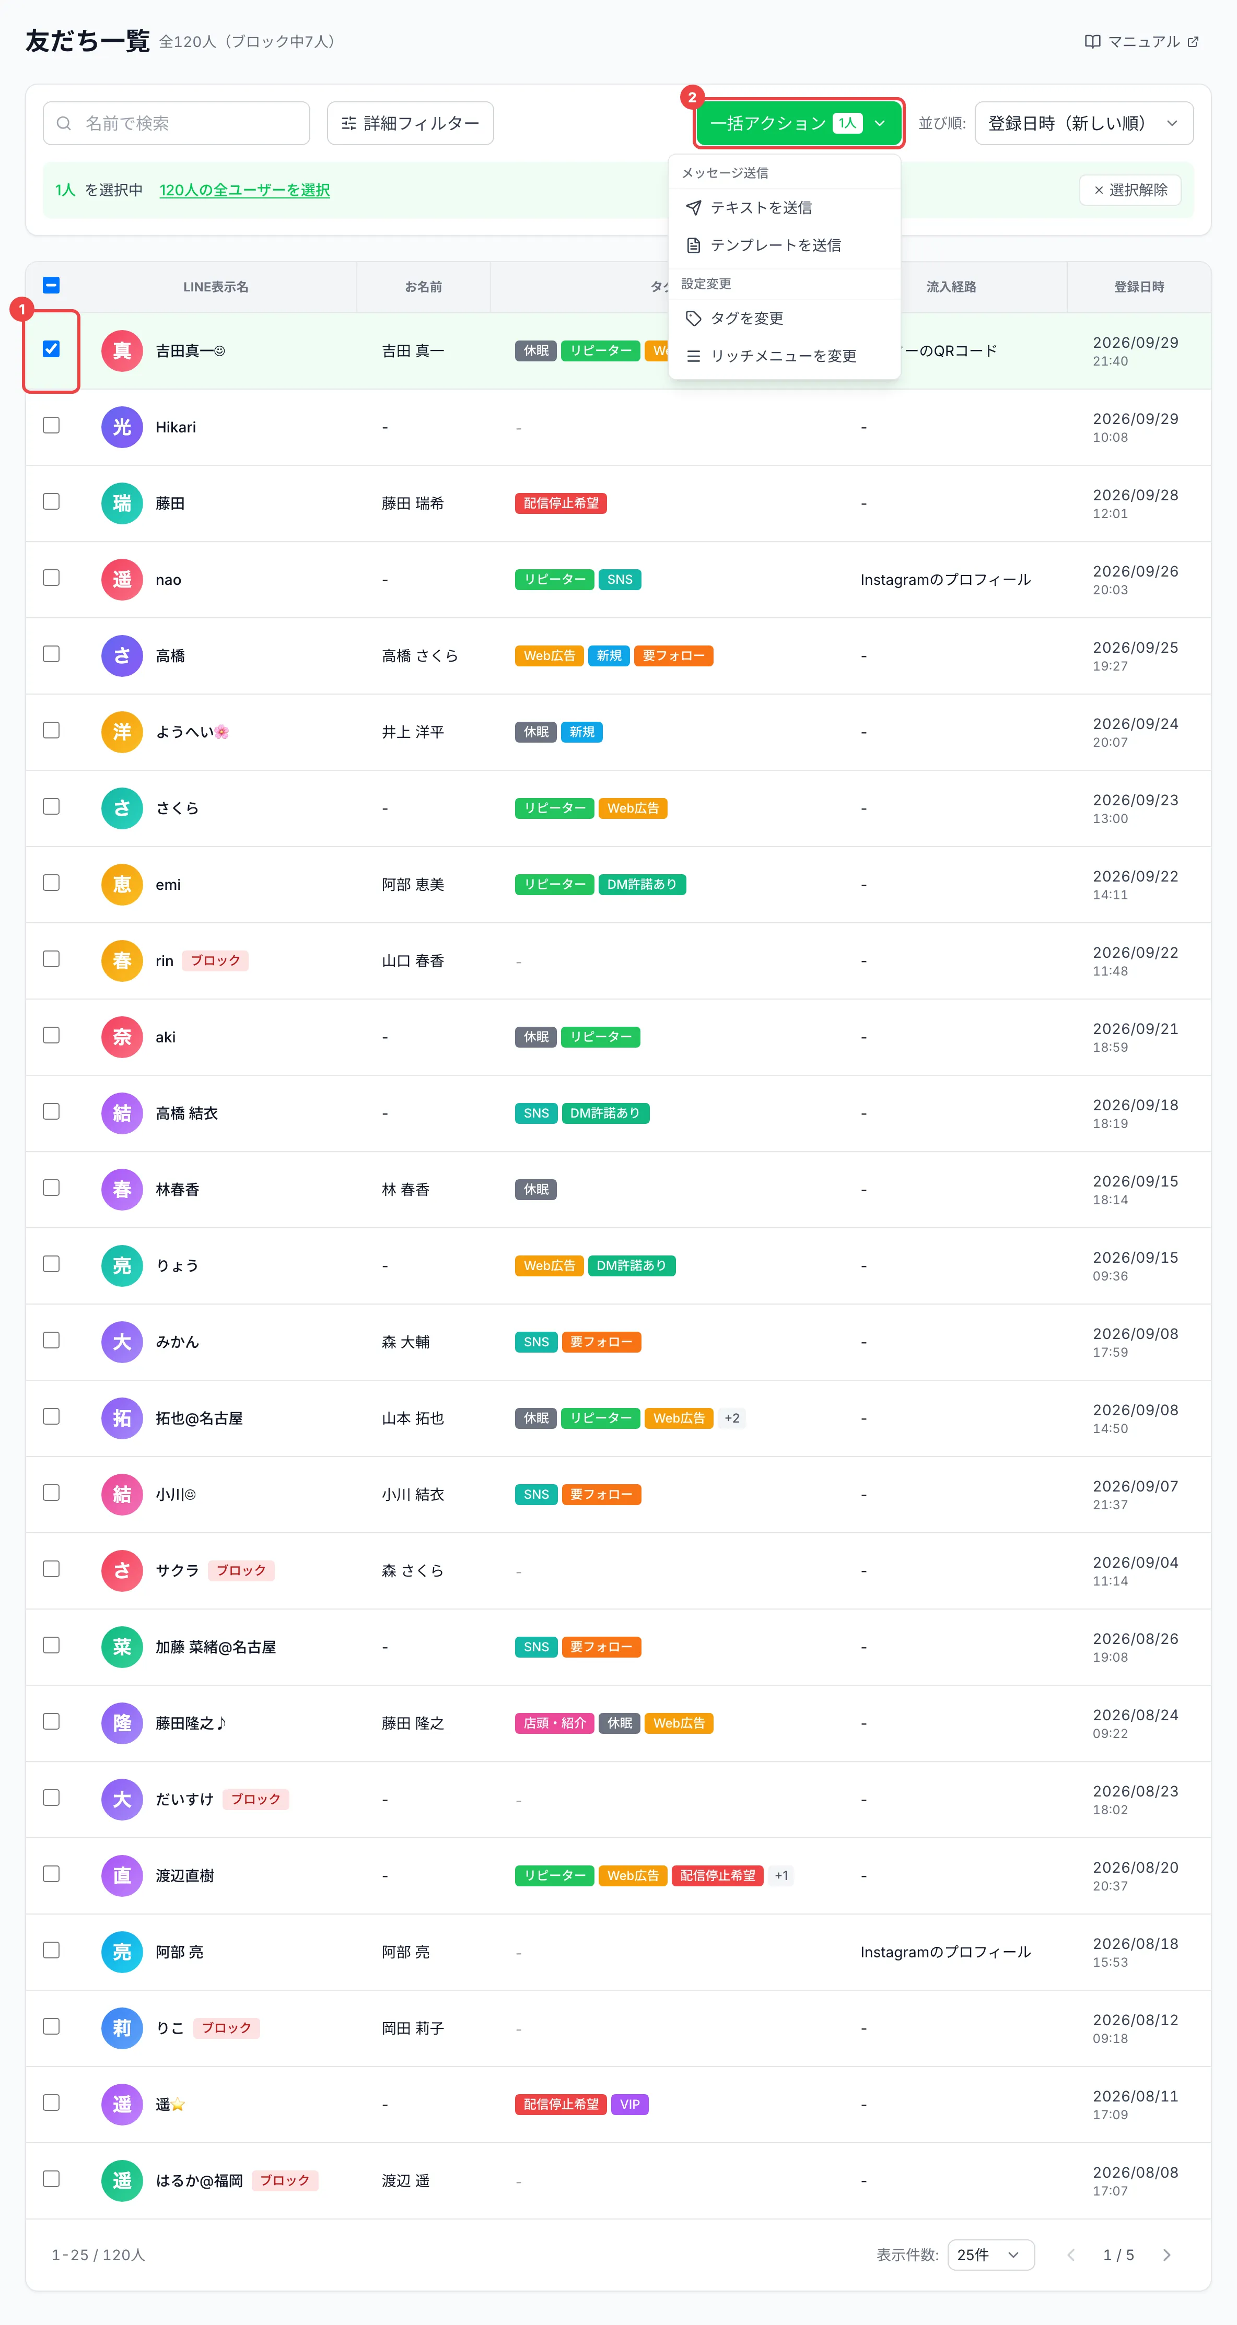Screen dimensions: 1237x2325
Task: Collapse the 一括アクション dropdown
Action: tap(799, 123)
